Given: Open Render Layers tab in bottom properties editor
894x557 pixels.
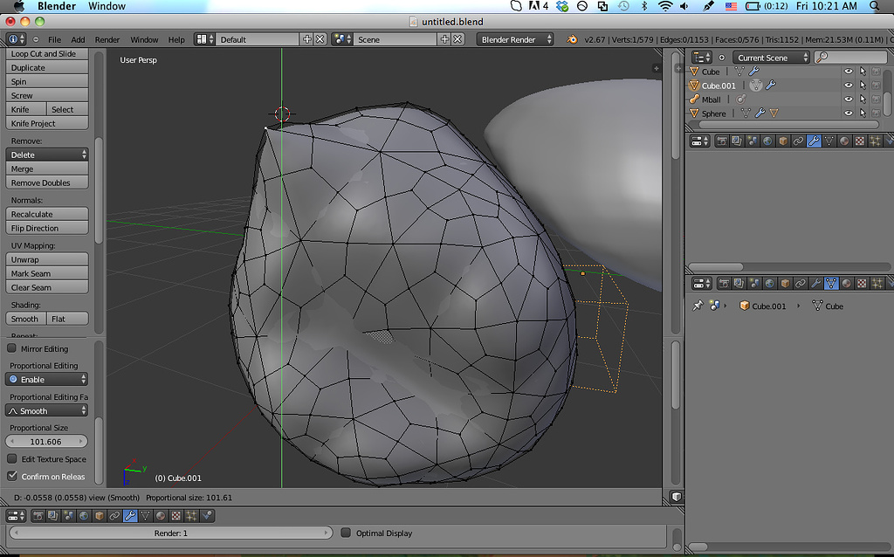Looking at the screenshot, I should (x=53, y=516).
